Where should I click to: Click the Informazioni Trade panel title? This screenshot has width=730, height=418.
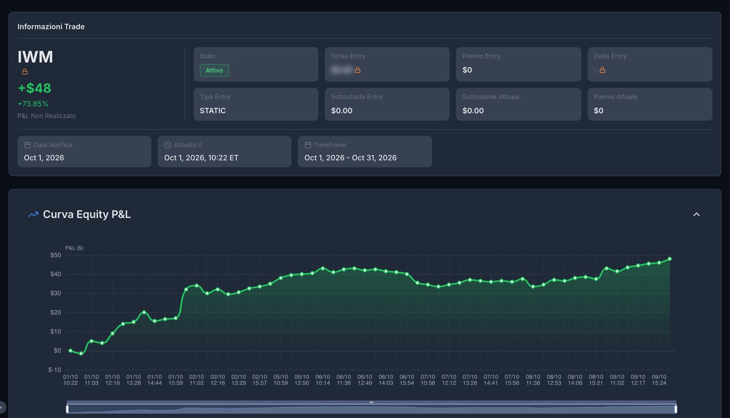[51, 26]
